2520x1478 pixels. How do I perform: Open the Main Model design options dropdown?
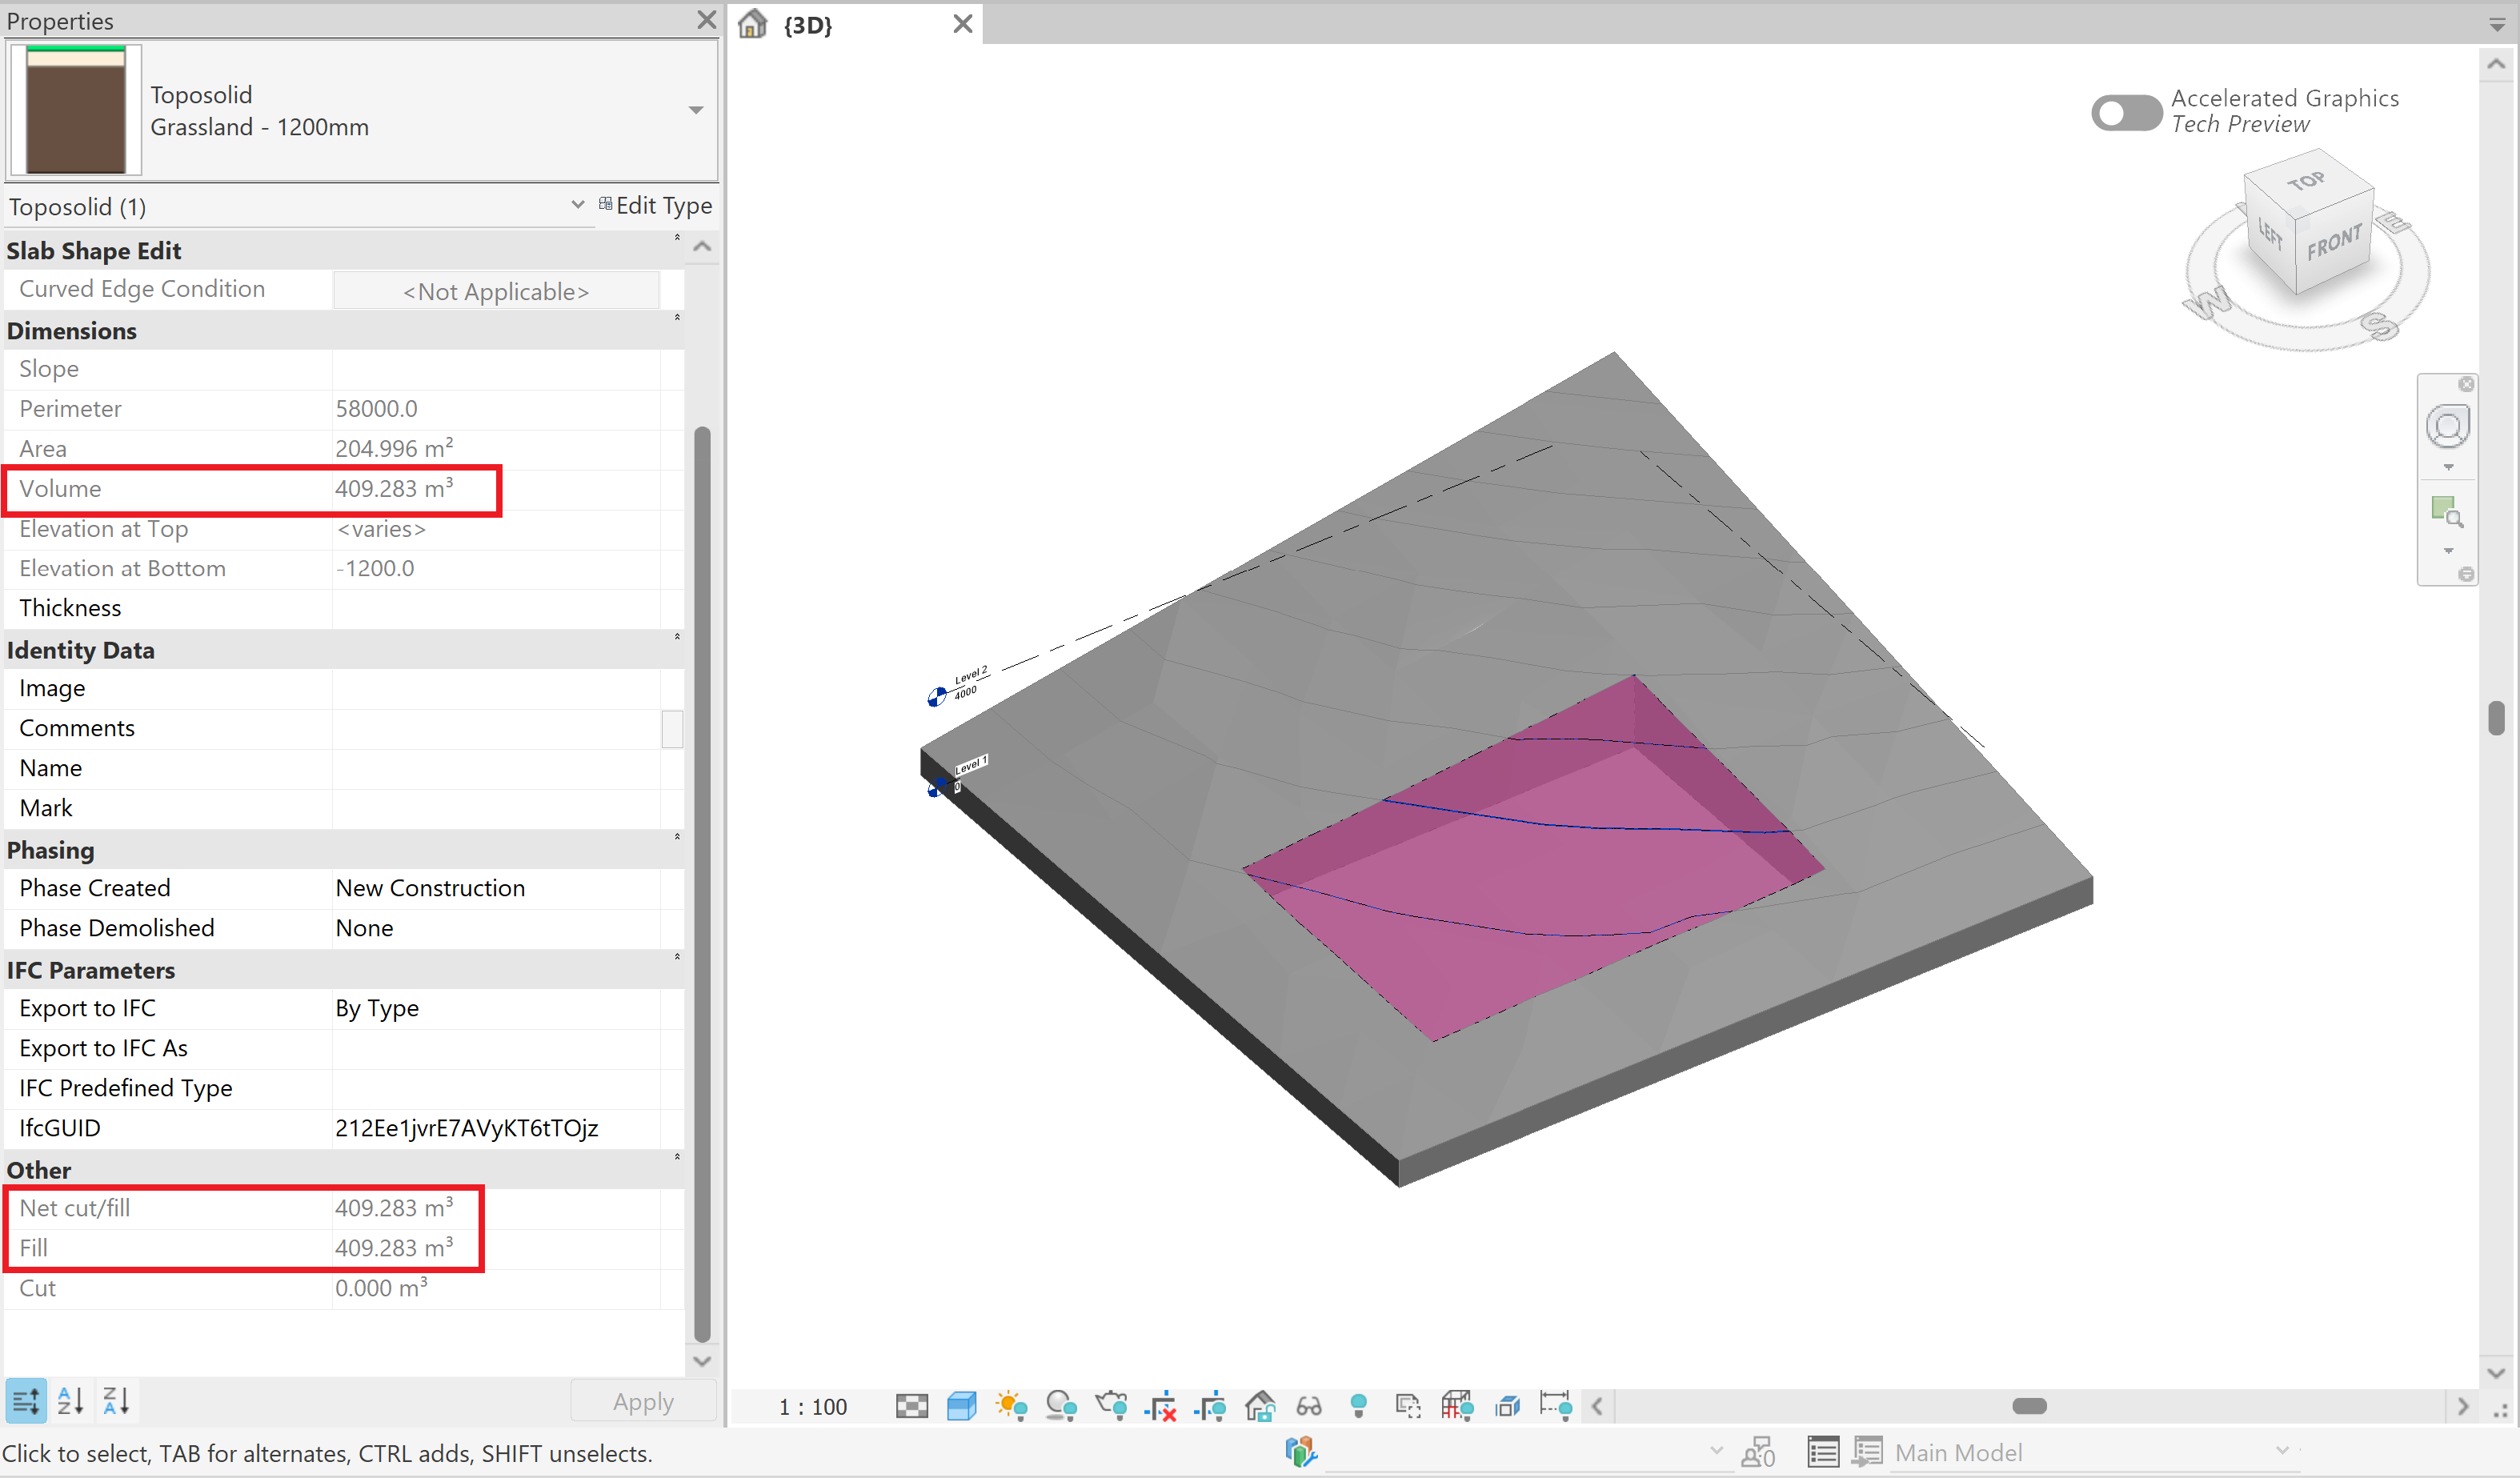point(2283,1451)
